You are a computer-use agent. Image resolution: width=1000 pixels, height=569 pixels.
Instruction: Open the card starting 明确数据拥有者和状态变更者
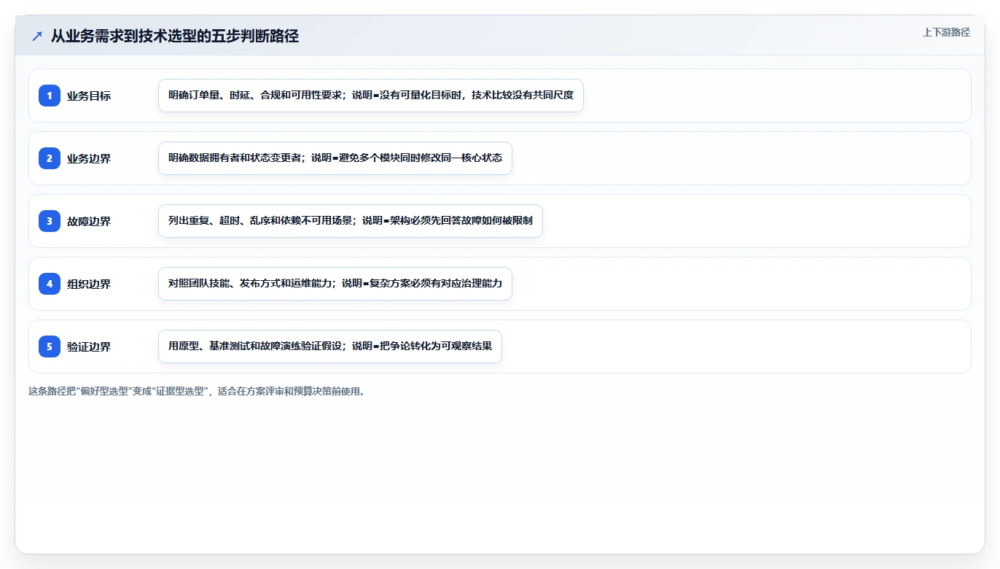coord(335,158)
